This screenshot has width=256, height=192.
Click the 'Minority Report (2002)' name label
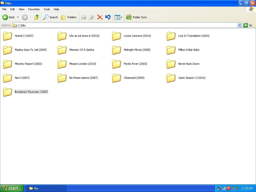(28, 64)
